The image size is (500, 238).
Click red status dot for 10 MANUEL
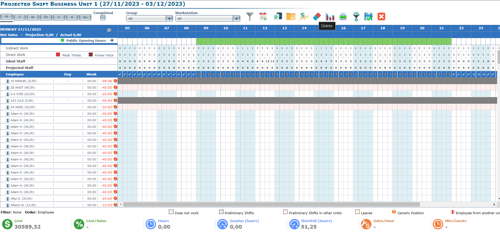coord(115,81)
